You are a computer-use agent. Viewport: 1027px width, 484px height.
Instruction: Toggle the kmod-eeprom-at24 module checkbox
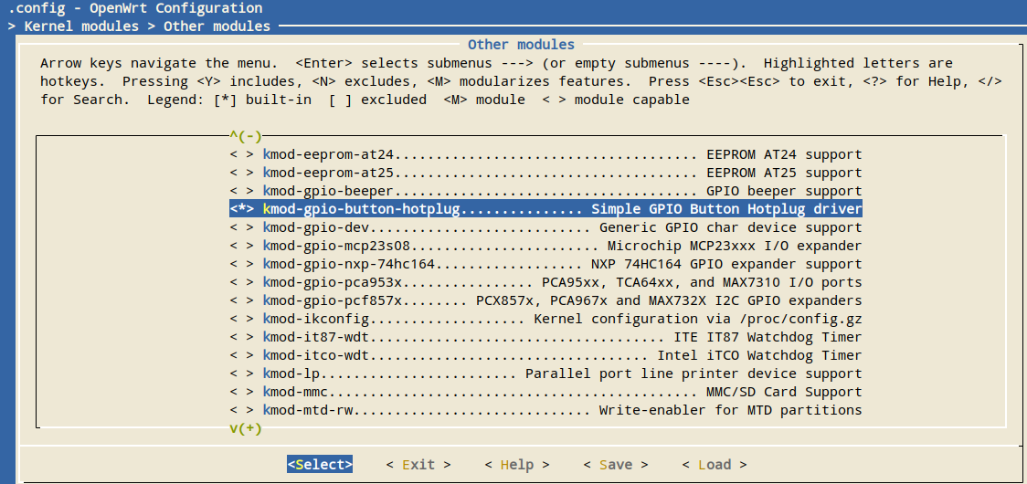pyautogui.click(x=241, y=154)
